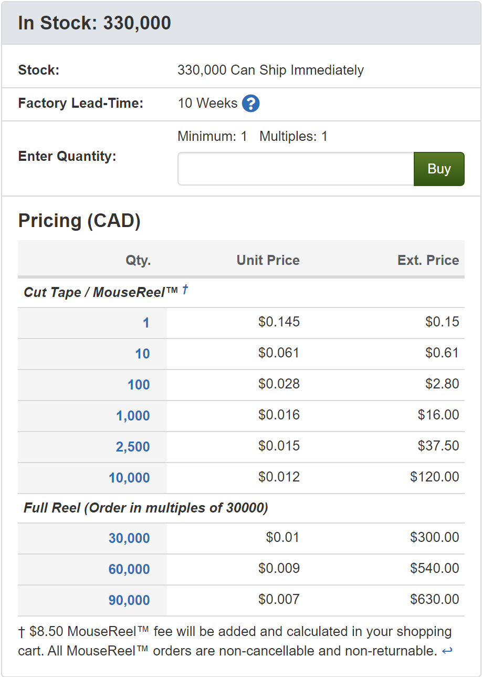Image resolution: width=482 pixels, height=677 pixels.
Task: Pick the 1,000 quantity price break
Action: (133, 416)
